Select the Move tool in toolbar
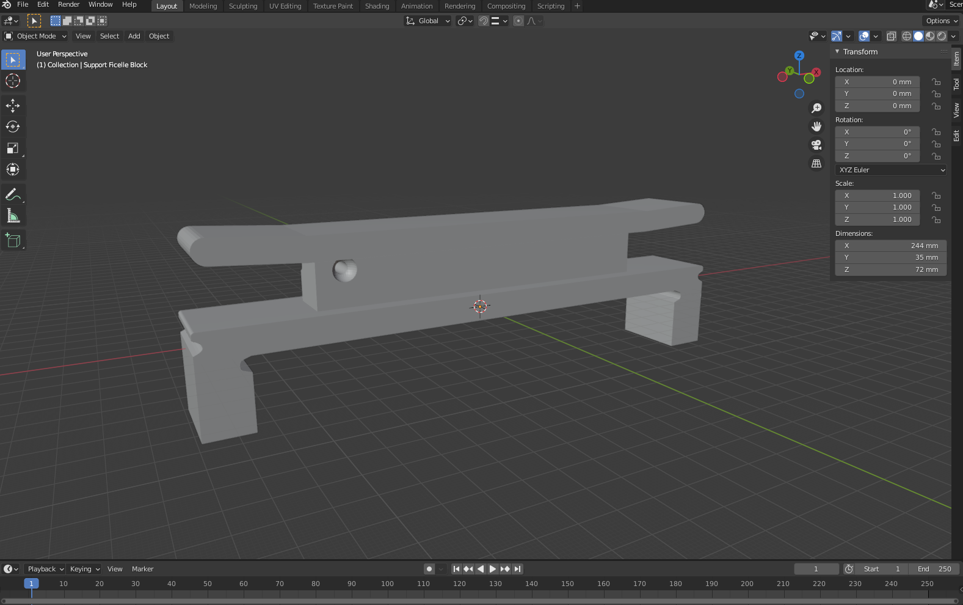 (x=13, y=105)
